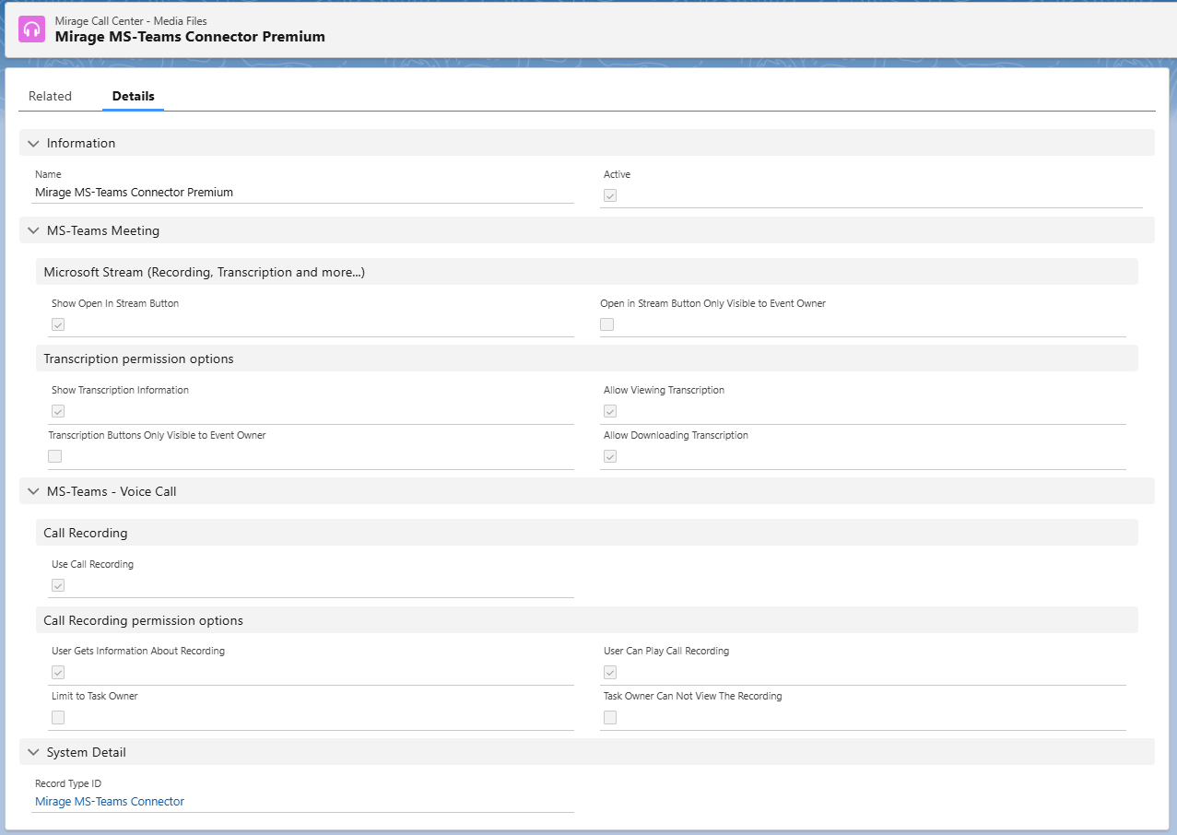Click the Call Recording subsection header
The height and width of the screenshot is (835, 1177).
tap(587, 533)
